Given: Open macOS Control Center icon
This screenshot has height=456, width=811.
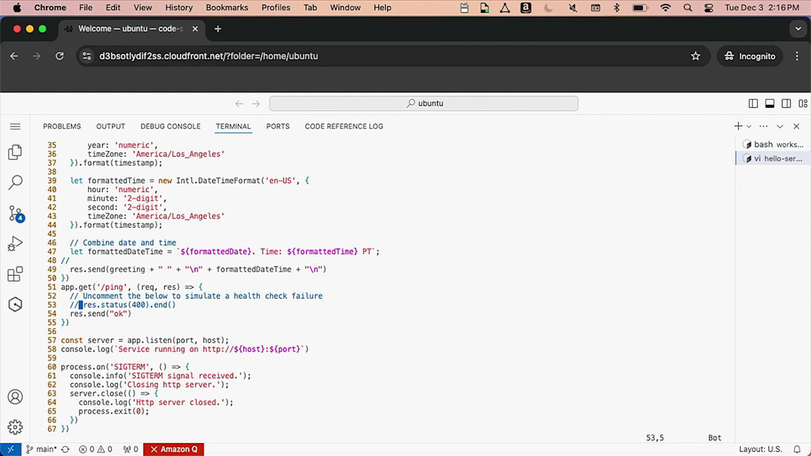Looking at the screenshot, I should (x=708, y=7).
